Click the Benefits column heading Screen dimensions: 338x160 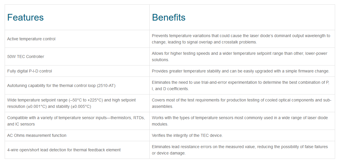(169, 17)
